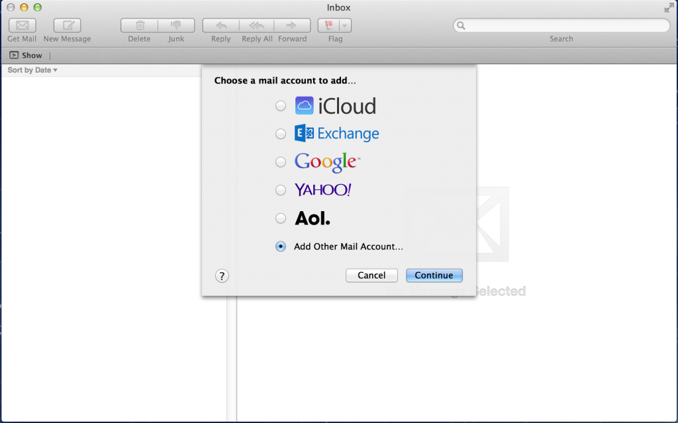Screen dimensions: 678x423
Task: Click the Reply All double-arrow icon
Action: [257, 26]
